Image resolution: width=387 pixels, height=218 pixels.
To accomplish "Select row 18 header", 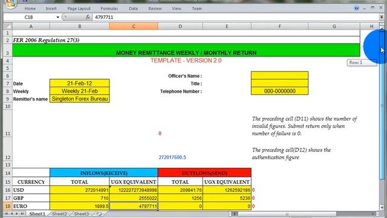I will (x=8, y=206).
